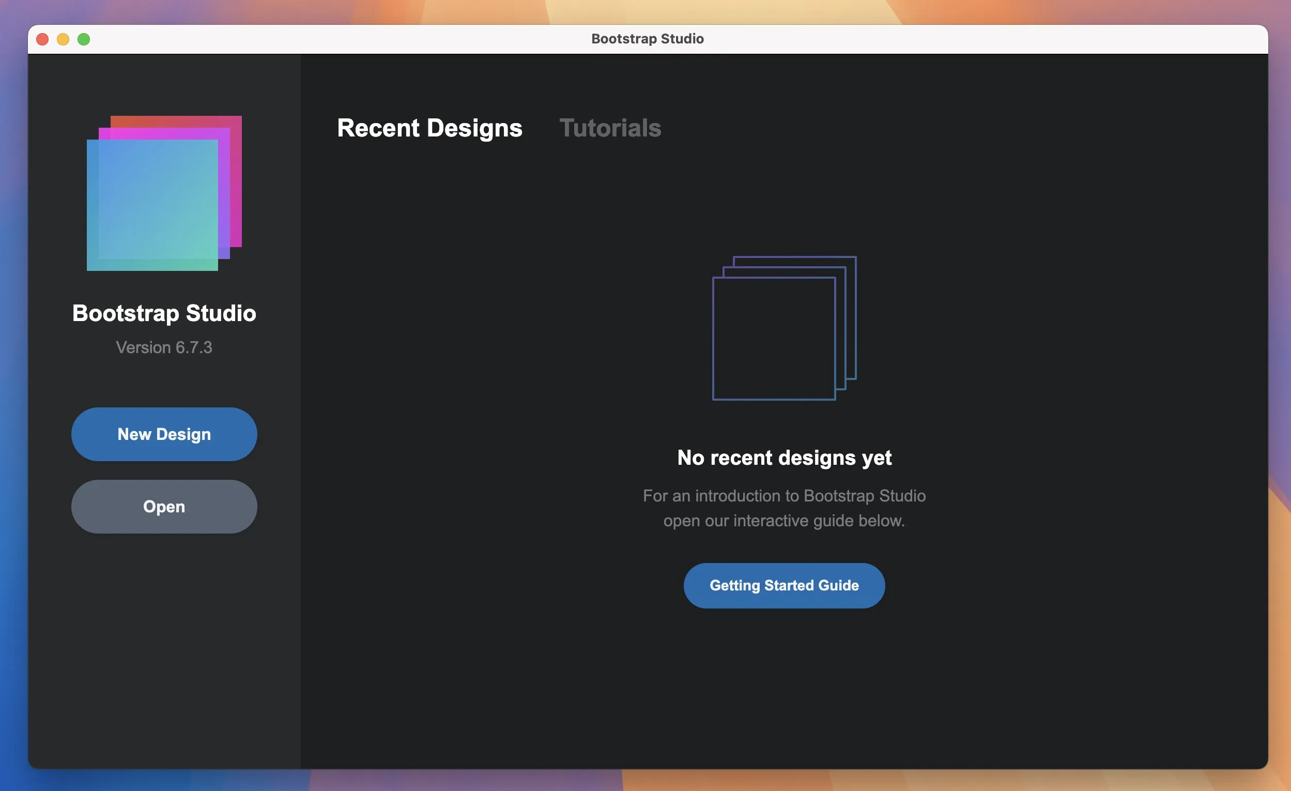
Task: Select the Recent Designs tab
Action: (429, 128)
